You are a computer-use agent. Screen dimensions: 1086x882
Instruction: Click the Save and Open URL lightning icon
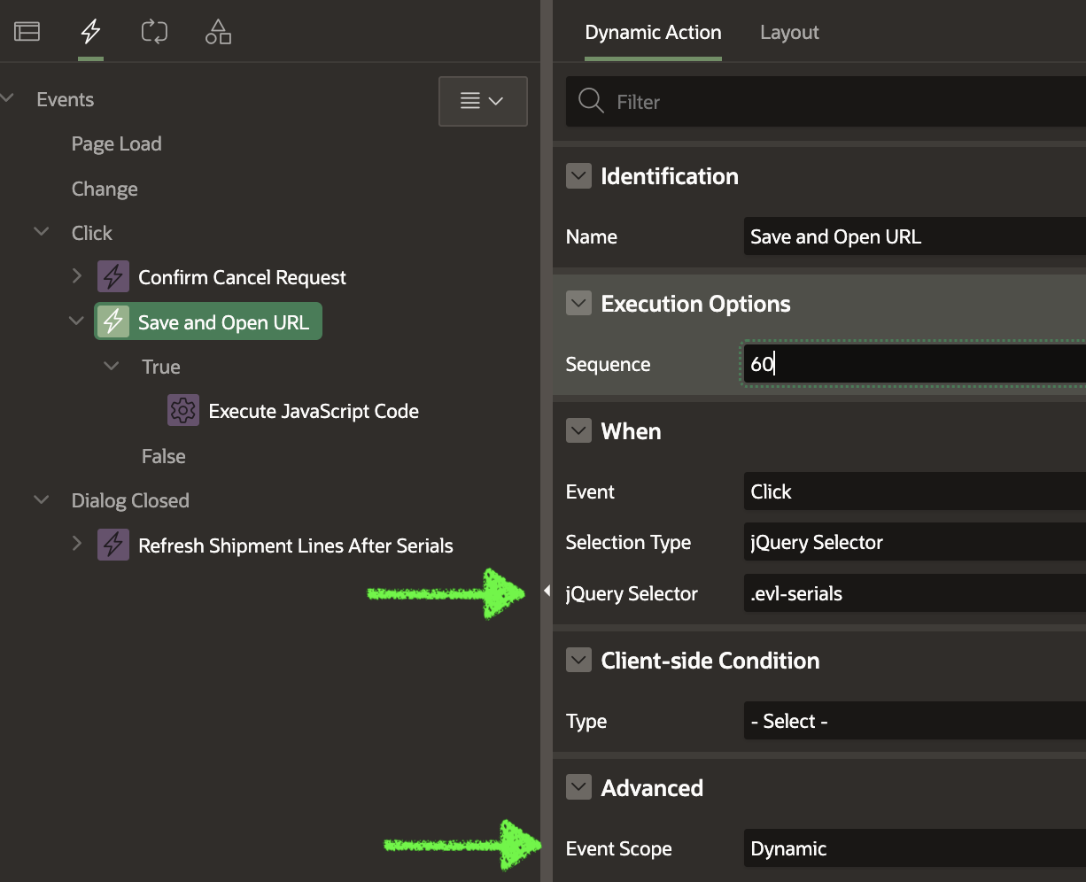pyautogui.click(x=112, y=322)
